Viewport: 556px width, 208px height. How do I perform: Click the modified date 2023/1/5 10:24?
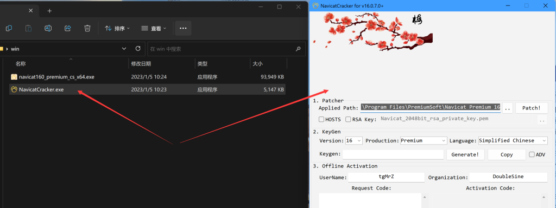149,77
